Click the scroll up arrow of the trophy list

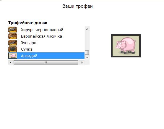(x=87, y=29)
